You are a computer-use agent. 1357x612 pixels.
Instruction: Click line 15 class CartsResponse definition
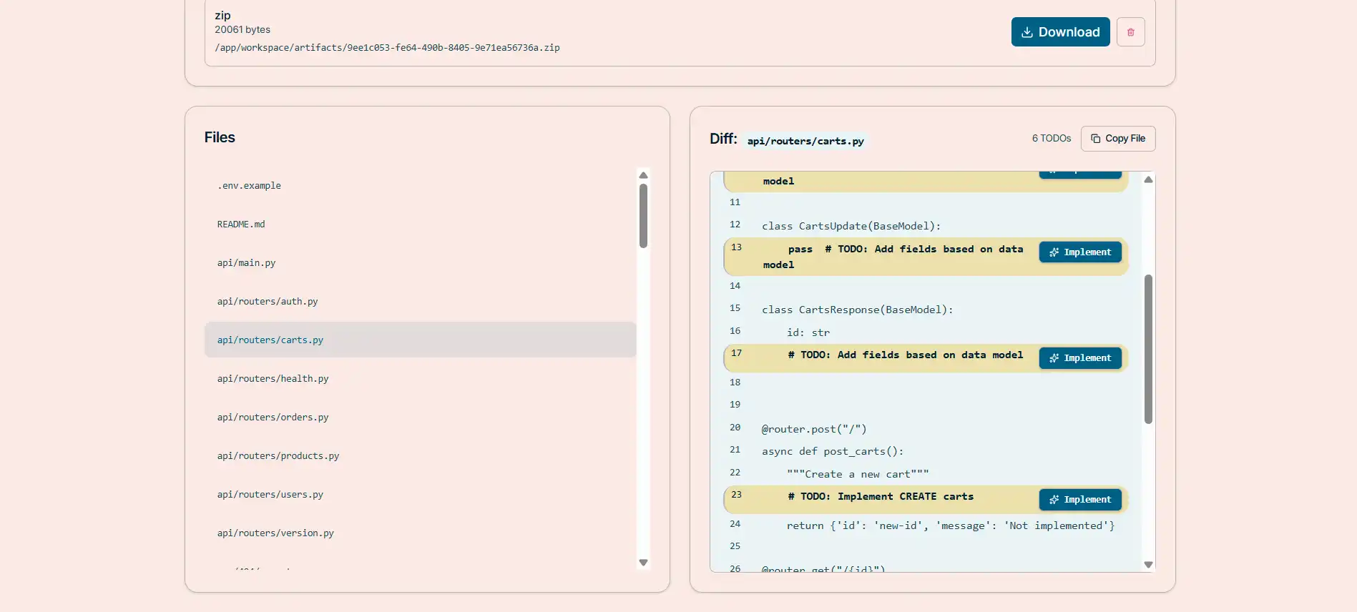pos(858,310)
